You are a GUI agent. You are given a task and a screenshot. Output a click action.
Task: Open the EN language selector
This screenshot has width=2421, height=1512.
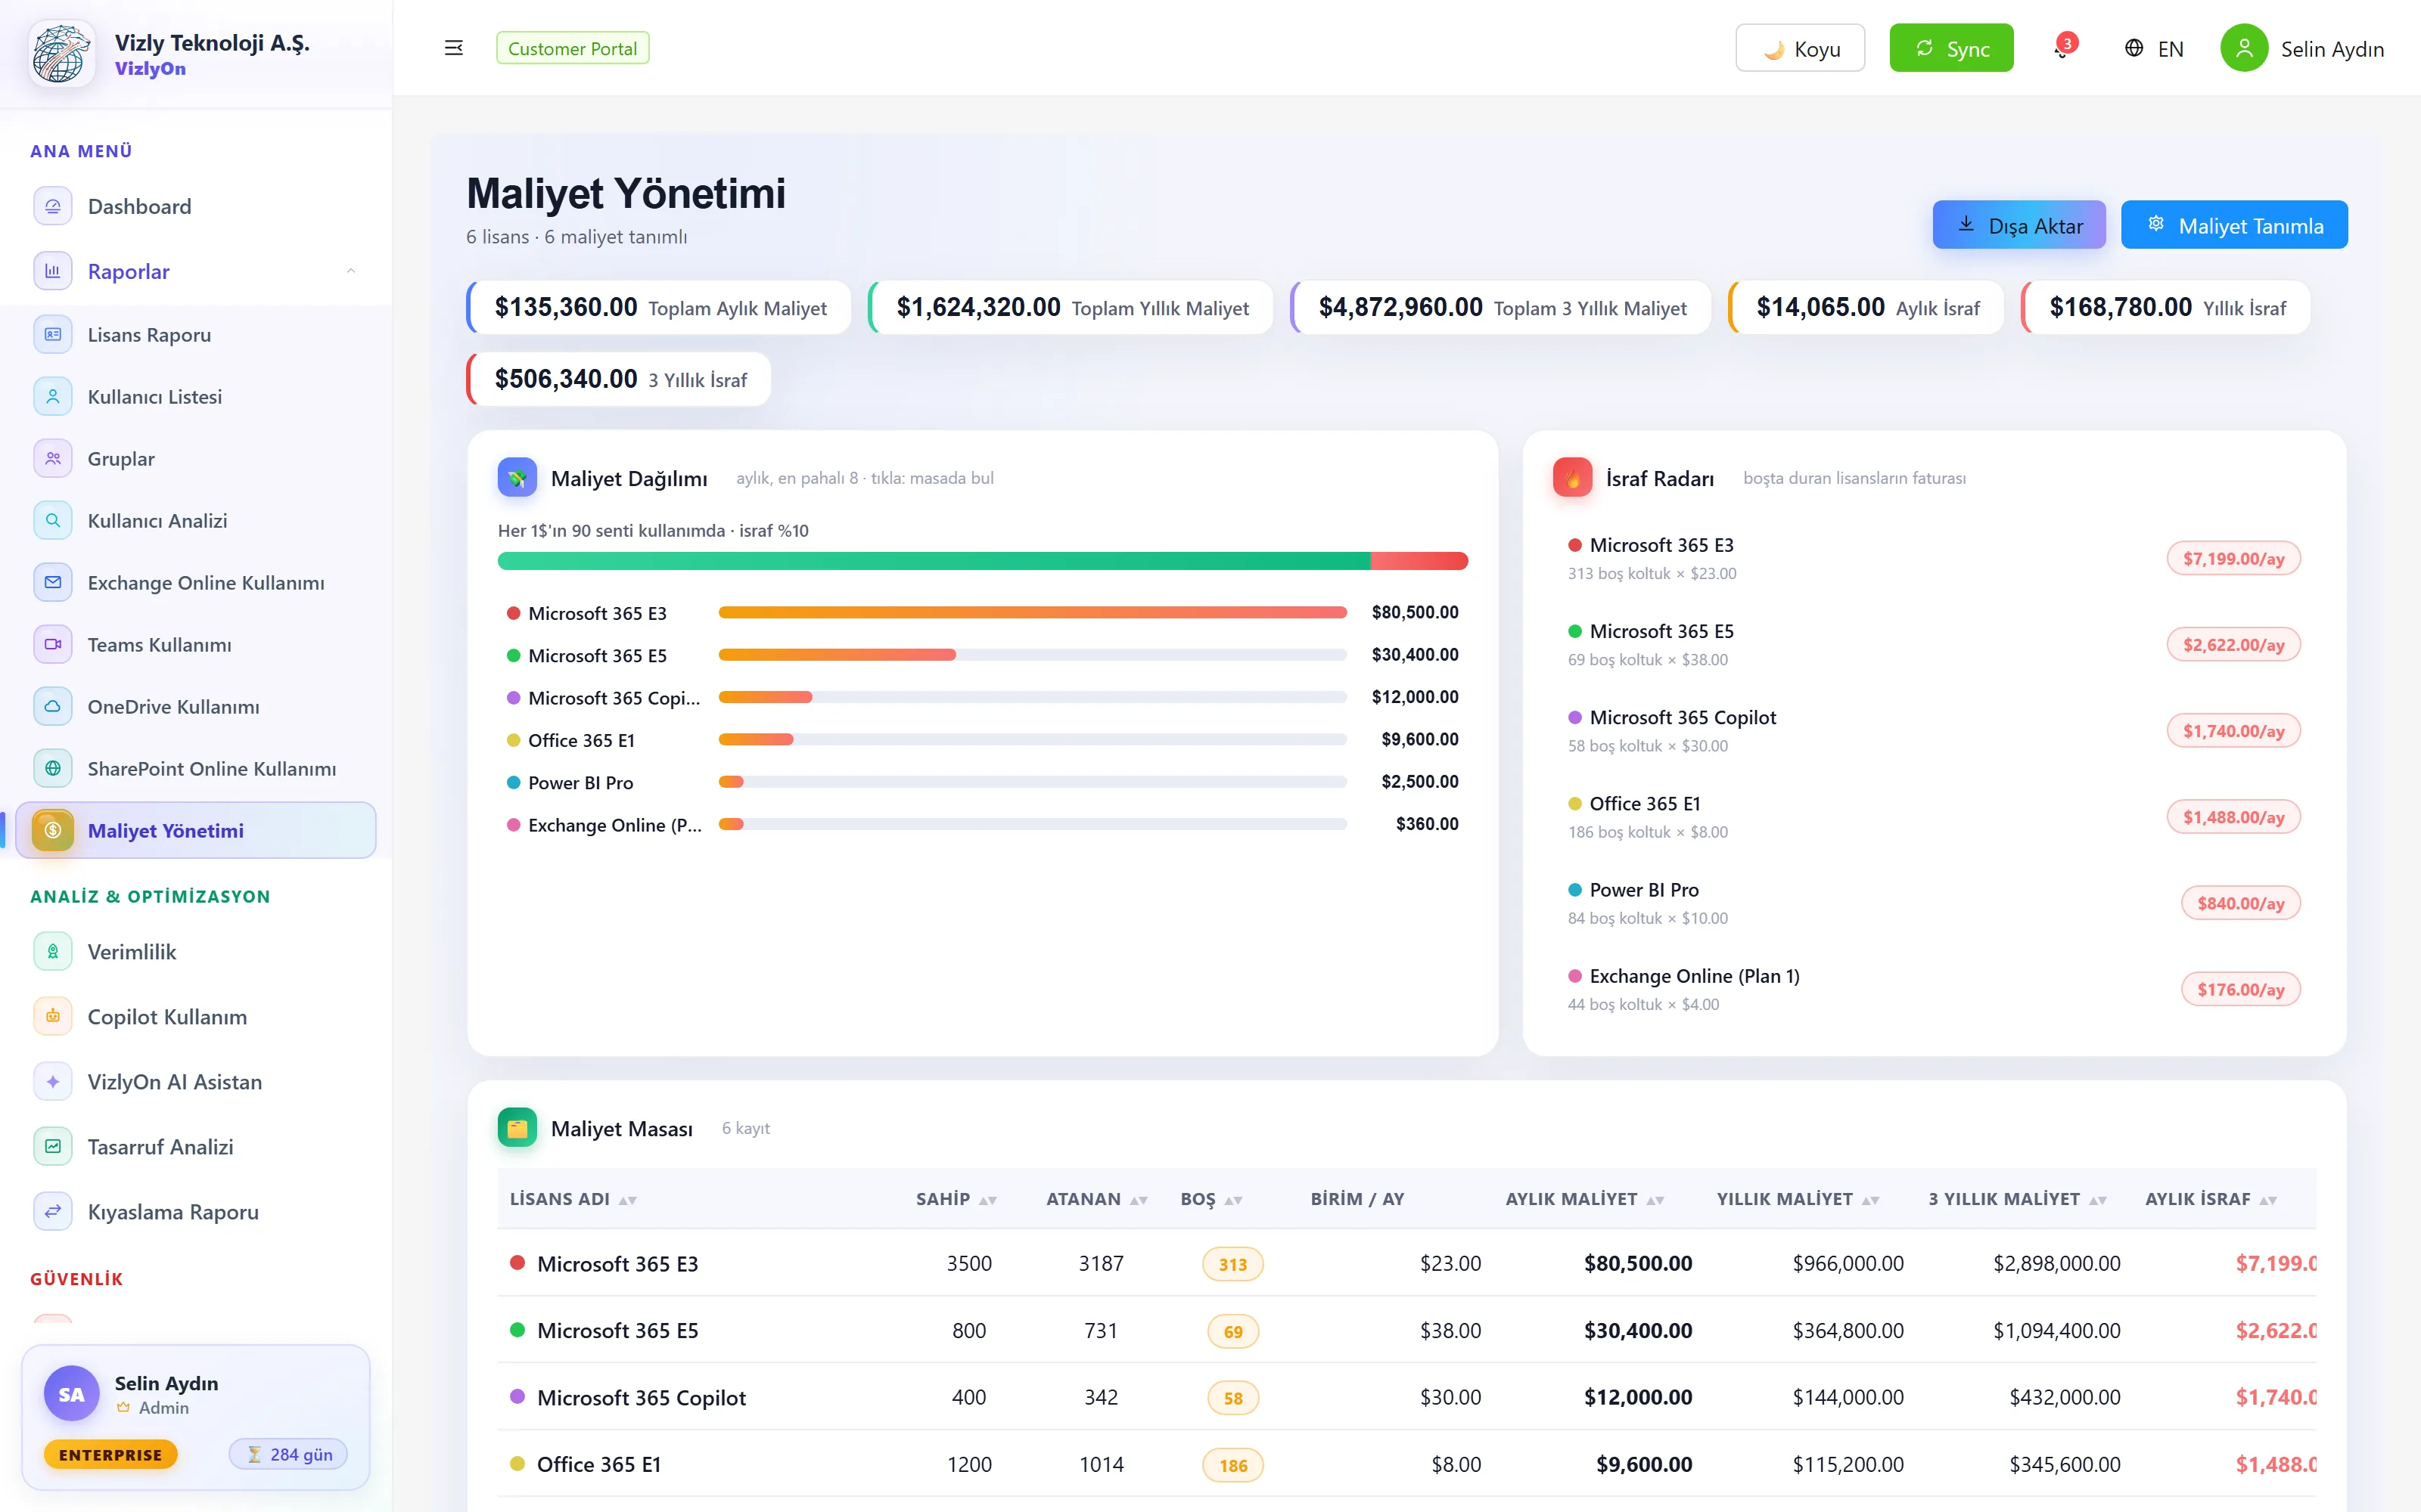(2154, 48)
